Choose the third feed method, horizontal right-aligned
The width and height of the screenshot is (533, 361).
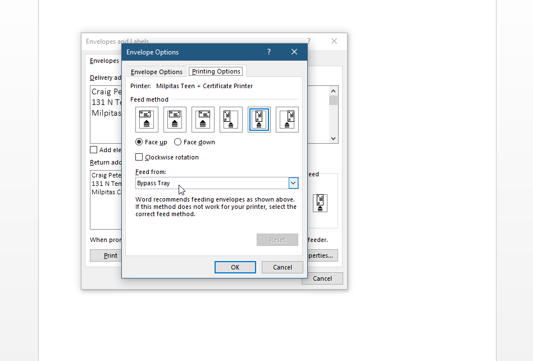pos(203,120)
